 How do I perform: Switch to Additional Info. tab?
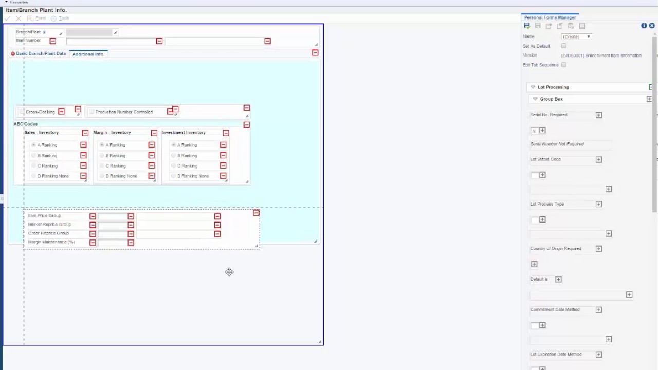[88, 54]
